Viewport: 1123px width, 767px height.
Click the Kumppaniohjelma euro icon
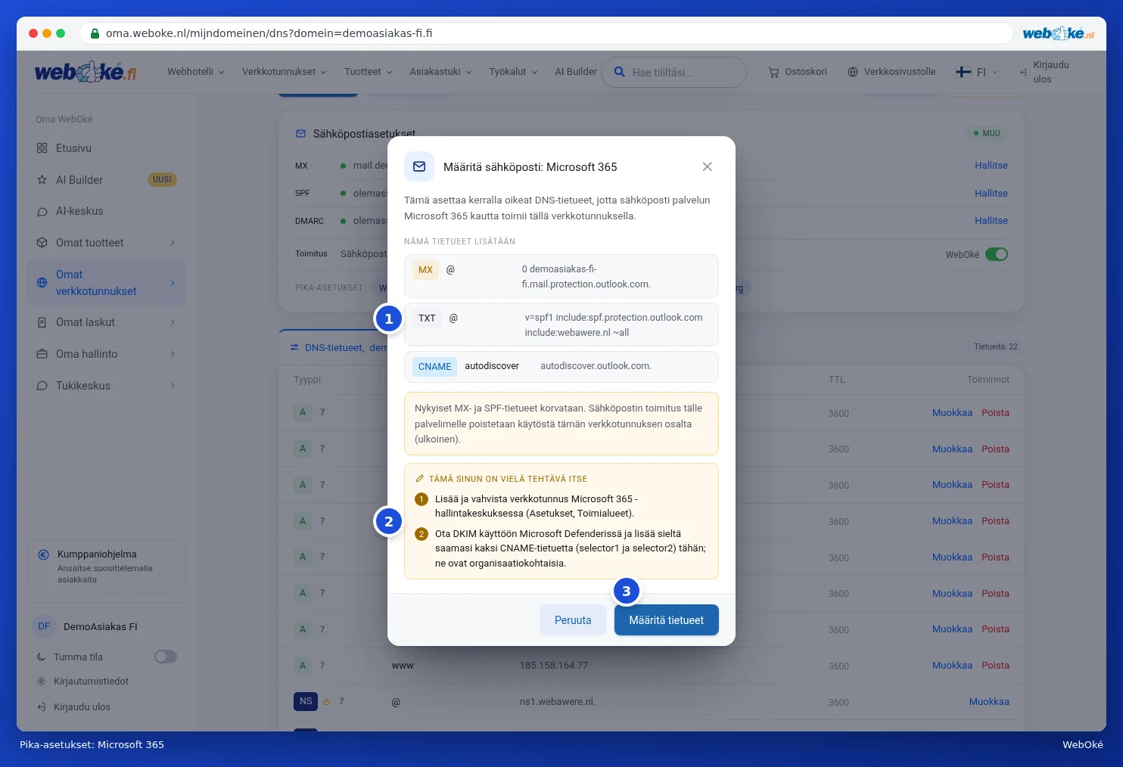(43, 554)
